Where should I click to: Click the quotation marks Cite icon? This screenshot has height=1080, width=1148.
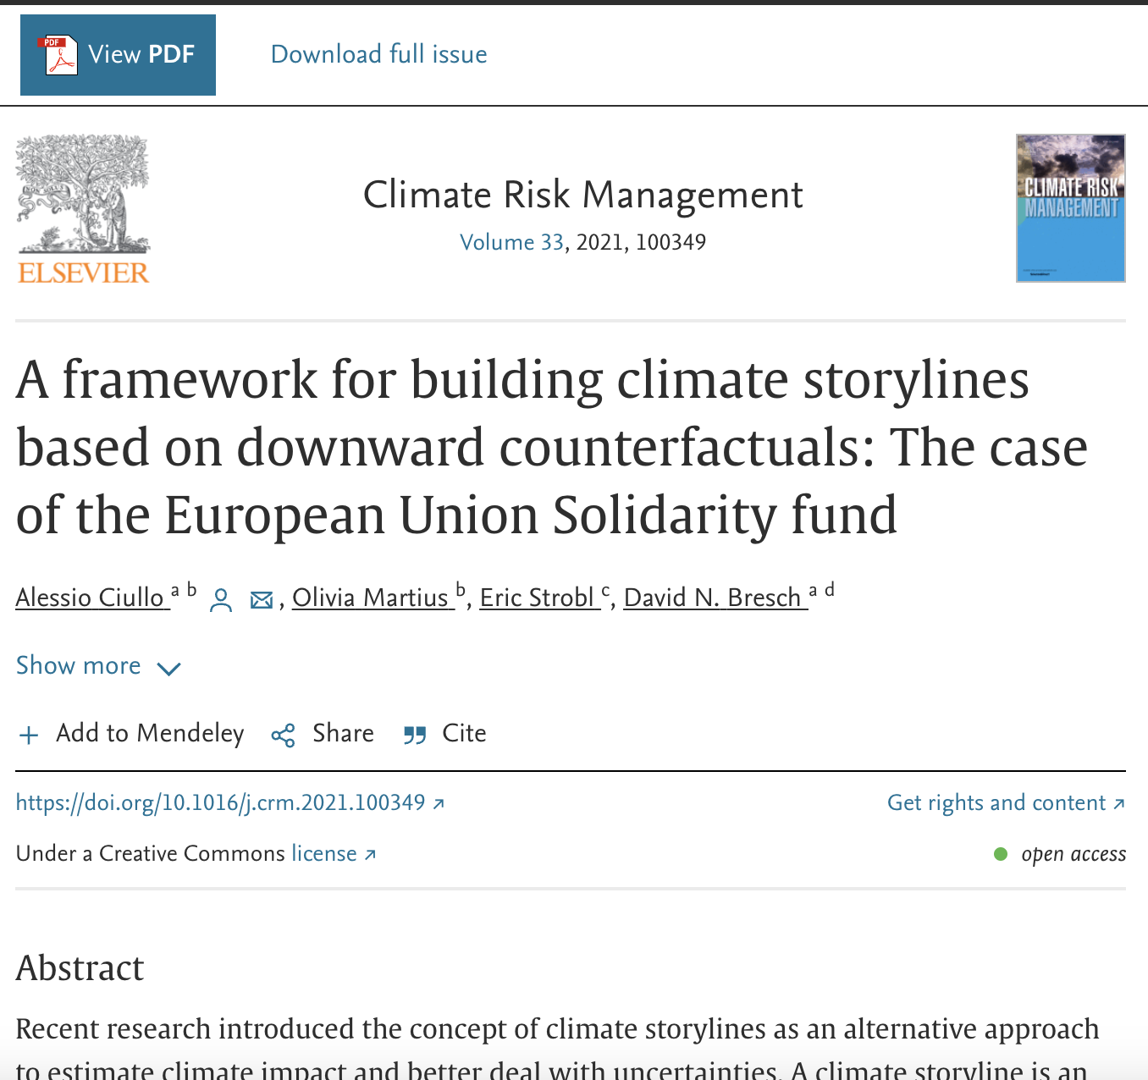pos(415,735)
